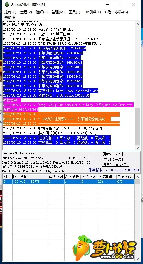Click the [M][F] status indicator
This screenshot has width=143, height=264.
pyautogui.click(x=88, y=158)
